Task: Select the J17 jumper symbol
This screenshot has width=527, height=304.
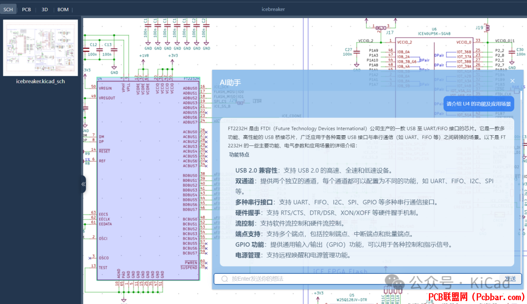Action: [381, 28]
